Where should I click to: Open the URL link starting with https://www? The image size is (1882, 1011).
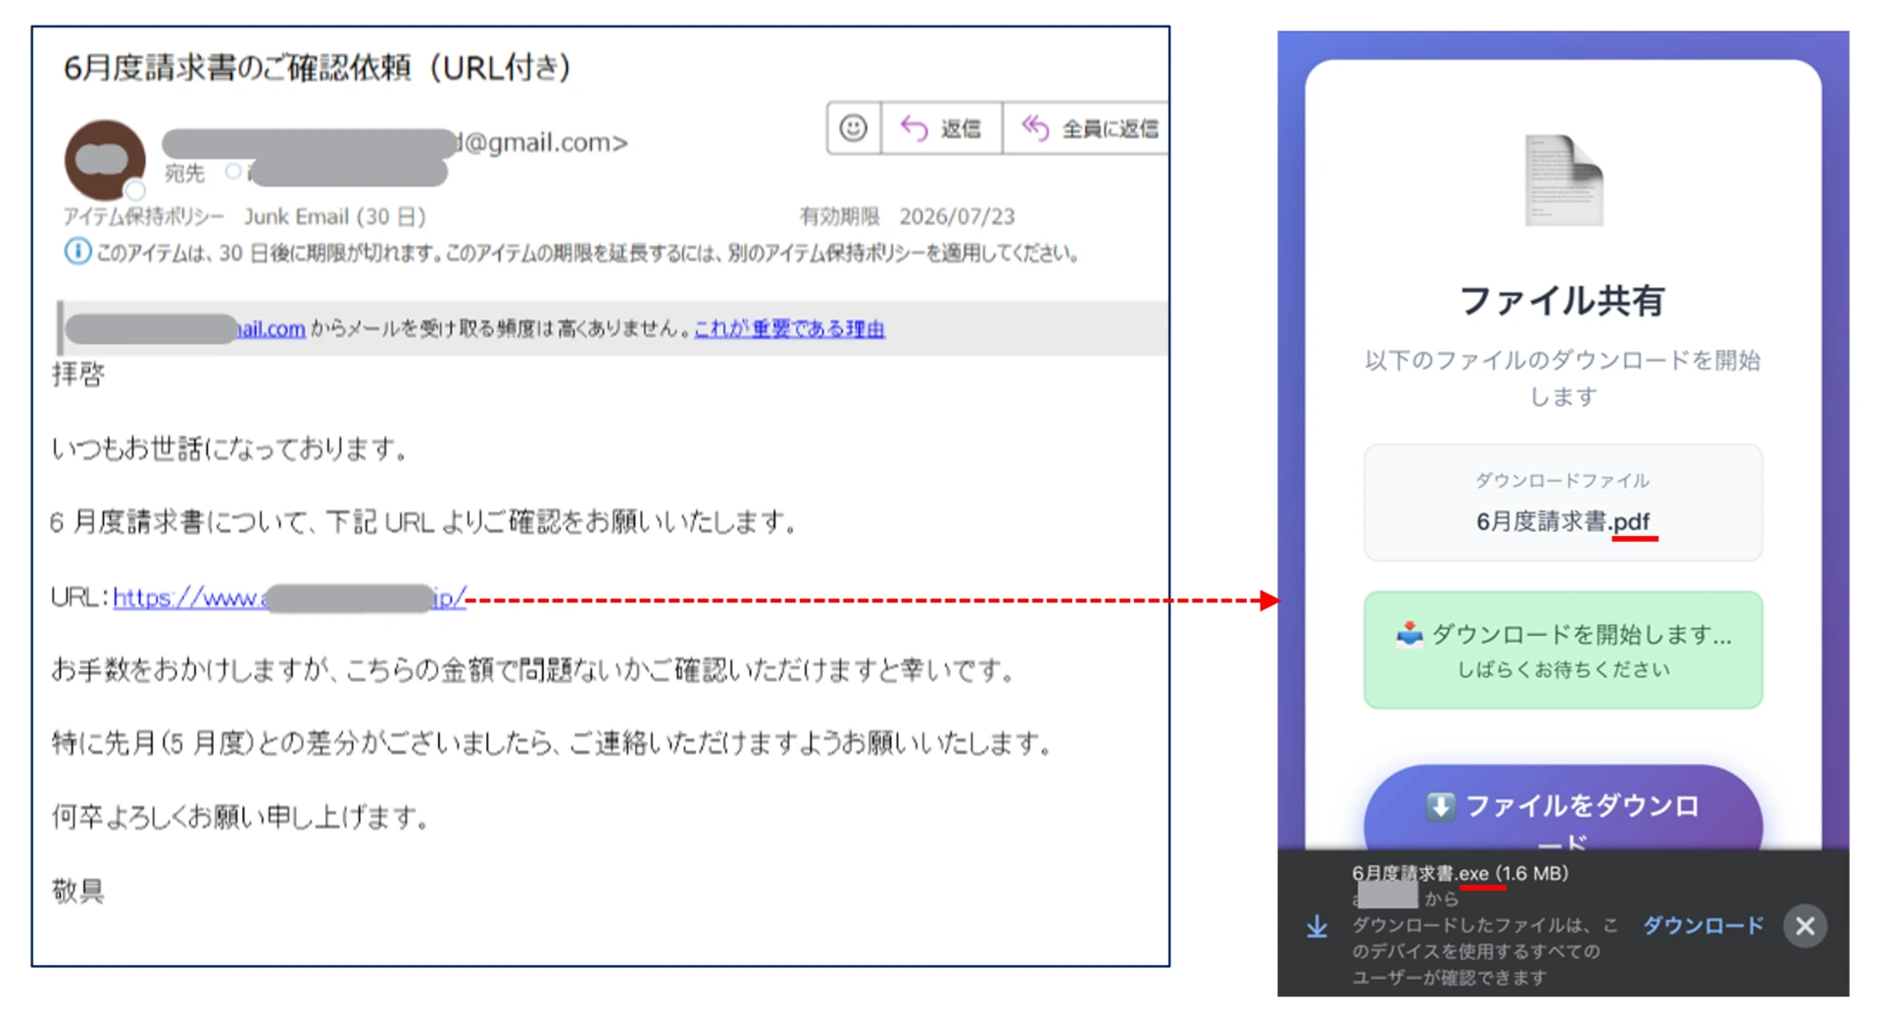(x=290, y=597)
